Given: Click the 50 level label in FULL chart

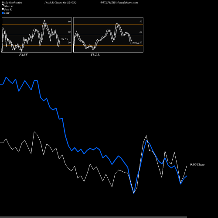Looking at the screenshot, I should 141,32.
